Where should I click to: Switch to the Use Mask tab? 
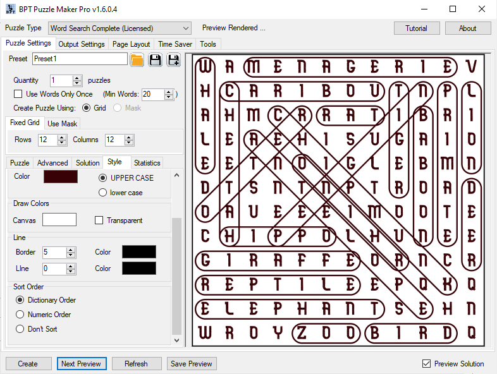62,123
